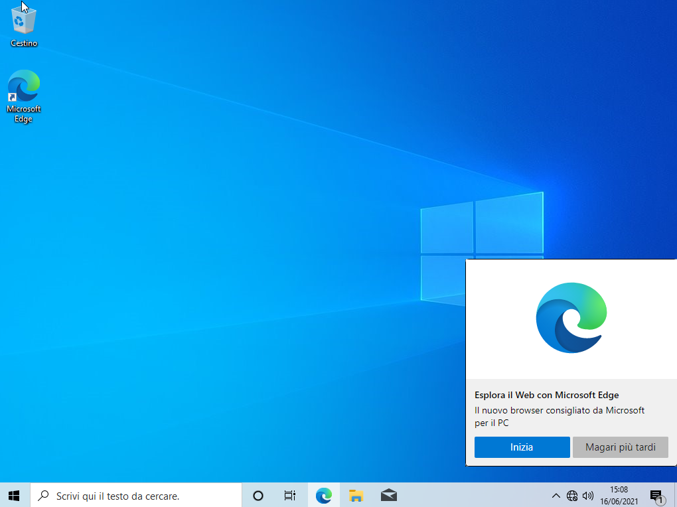Open Task View on the taskbar

click(289, 495)
